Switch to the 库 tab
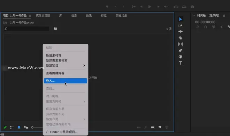Screen dimensions: 230x136 (x=61, y=16)
